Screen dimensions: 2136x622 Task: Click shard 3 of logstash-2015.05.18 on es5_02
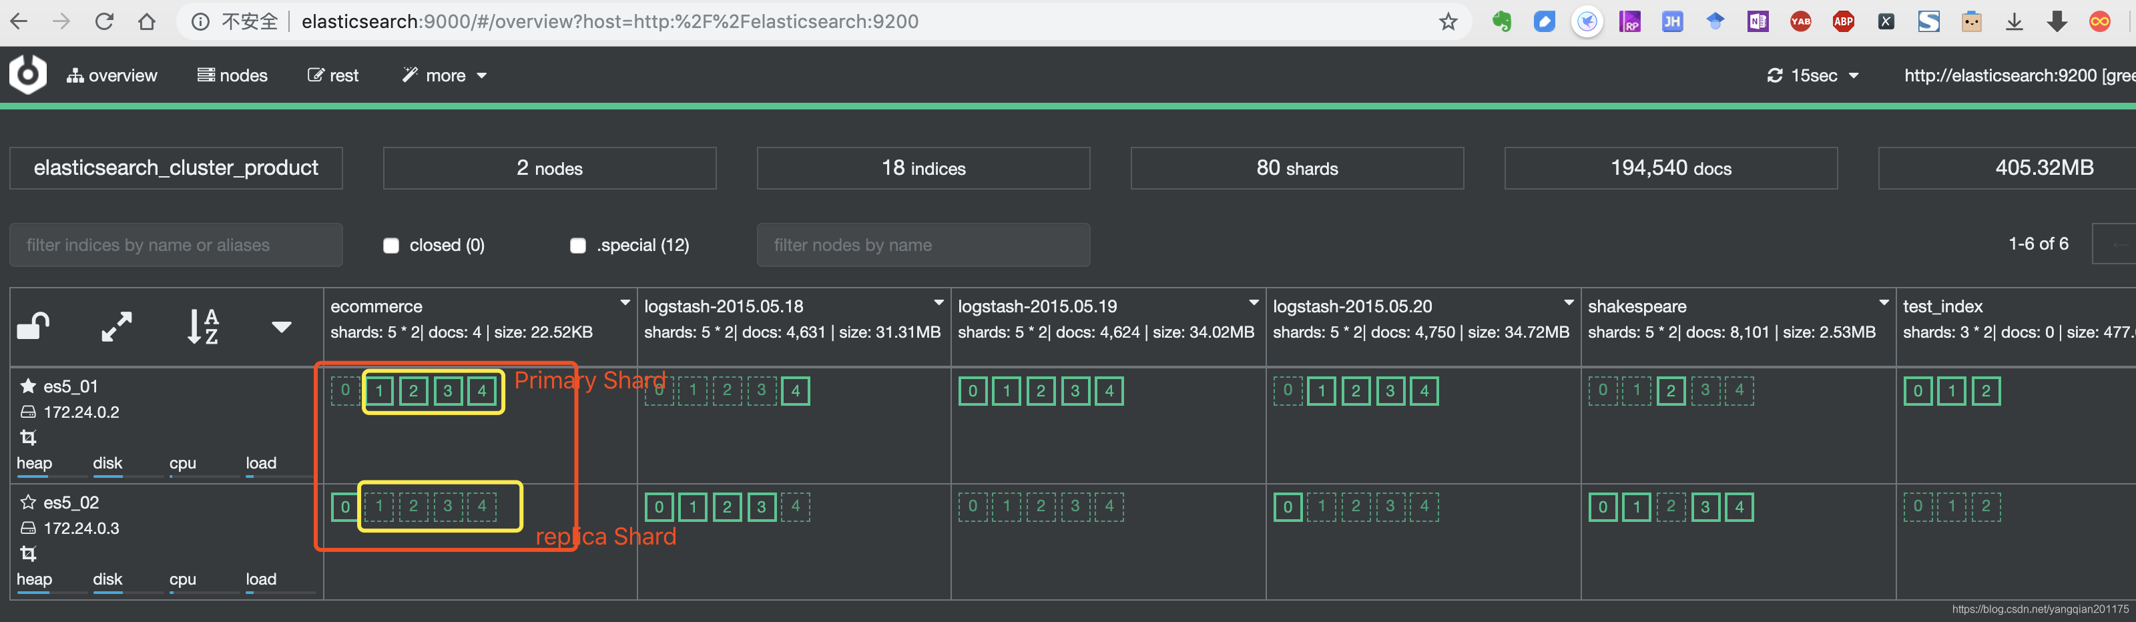761,507
